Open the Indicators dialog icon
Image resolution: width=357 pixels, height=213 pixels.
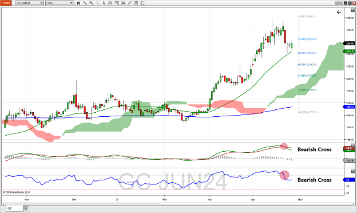click(x=129, y=3)
